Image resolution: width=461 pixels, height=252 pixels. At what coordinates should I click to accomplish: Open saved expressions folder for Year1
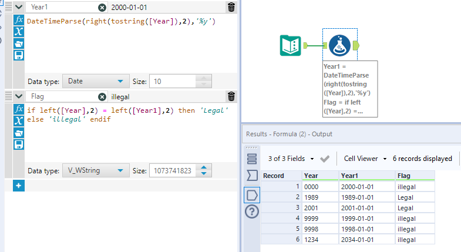[x=19, y=43]
